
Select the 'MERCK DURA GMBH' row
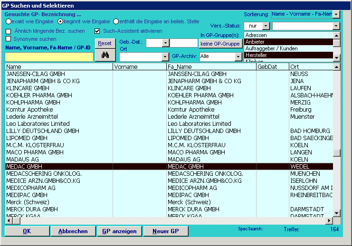pos(169,209)
